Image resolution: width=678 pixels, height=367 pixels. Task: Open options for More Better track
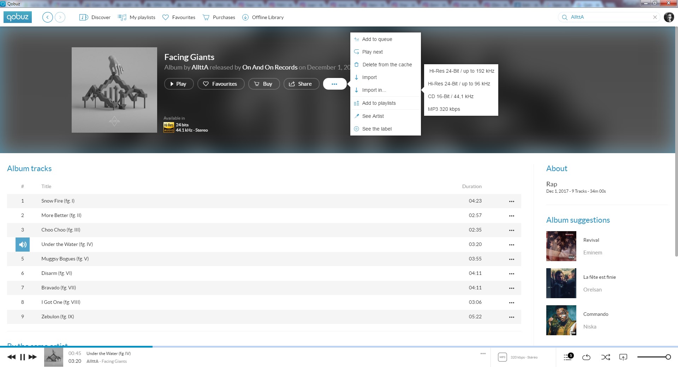[x=512, y=216]
